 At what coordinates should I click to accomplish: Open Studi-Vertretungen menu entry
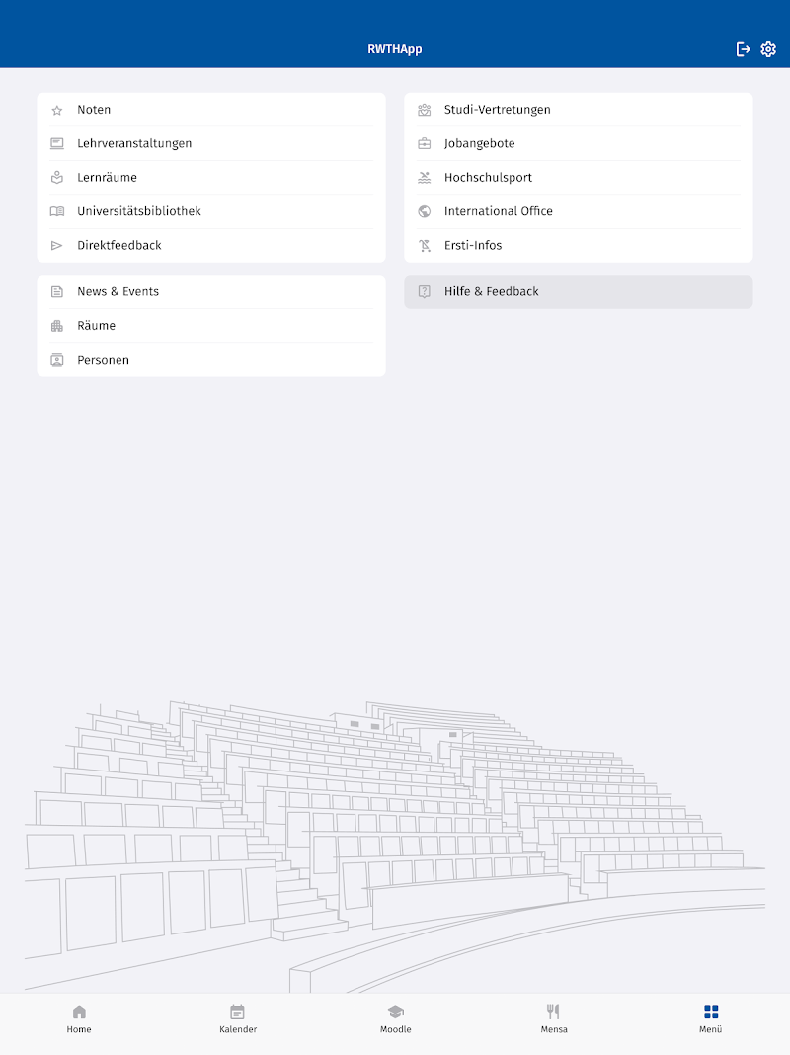click(x=497, y=110)
